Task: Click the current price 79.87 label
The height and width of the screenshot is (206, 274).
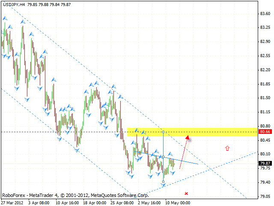Action: (265, 163)
